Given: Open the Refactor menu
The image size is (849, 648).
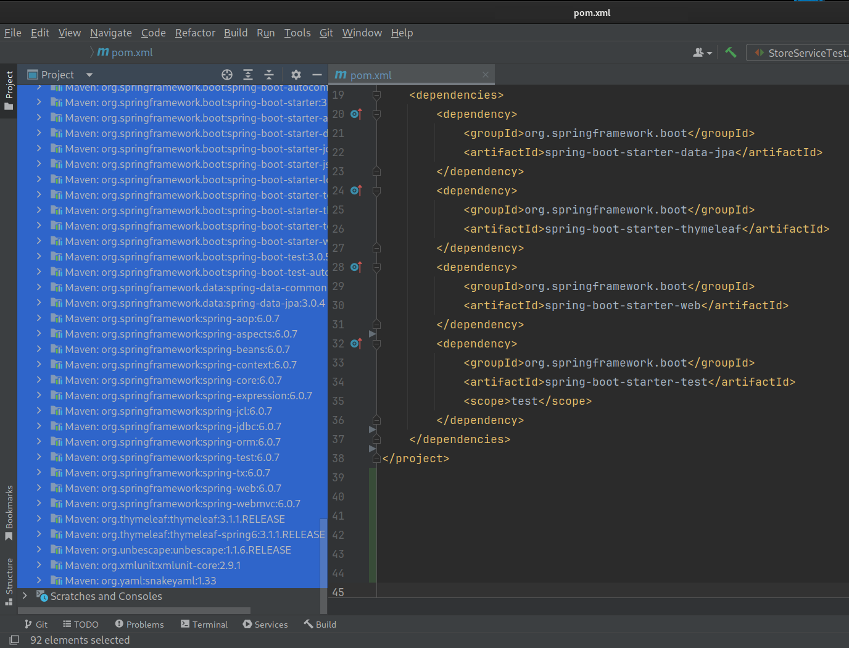Looking at the screenshot, I should coord(195,33).
